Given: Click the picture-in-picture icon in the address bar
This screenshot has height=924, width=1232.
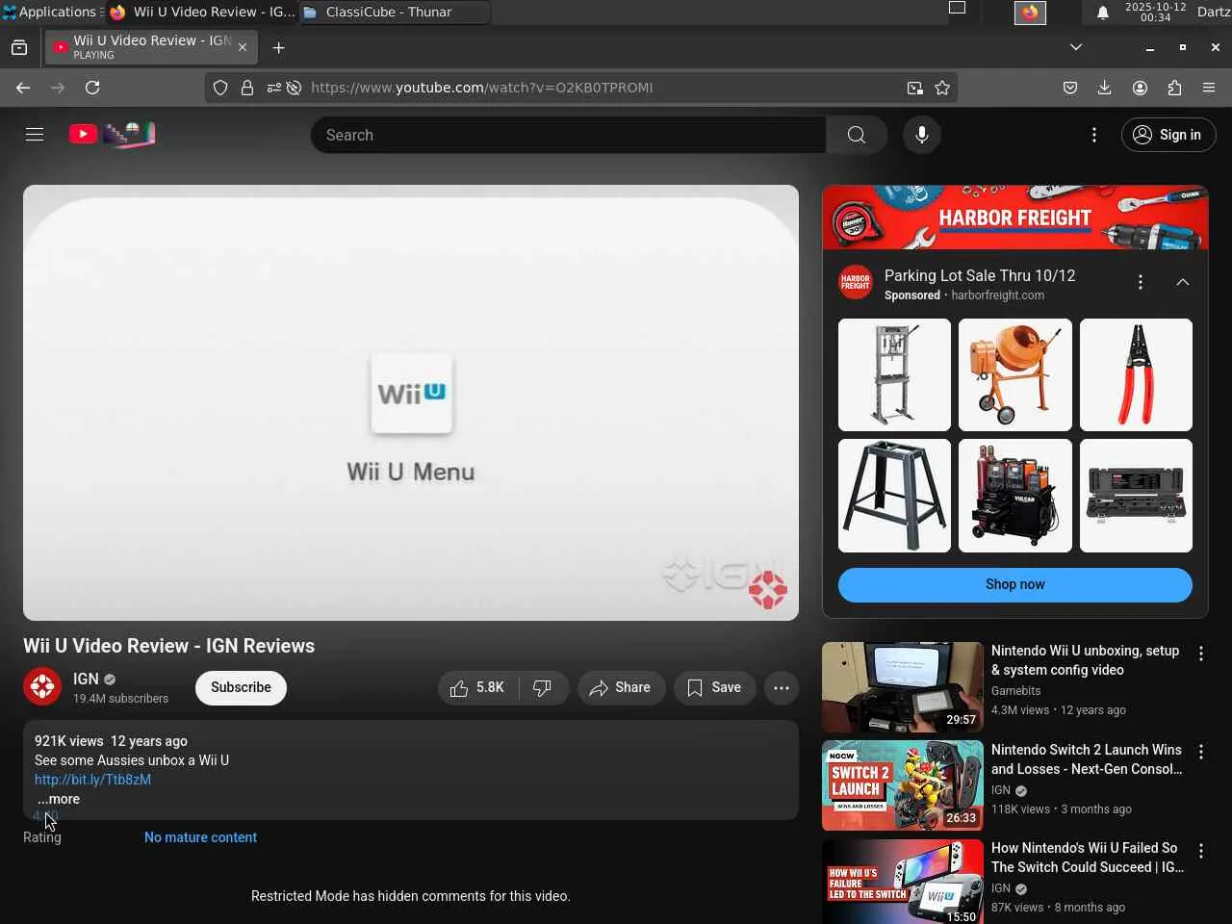Looking at the screenshot, I should [x=914, y=88].
